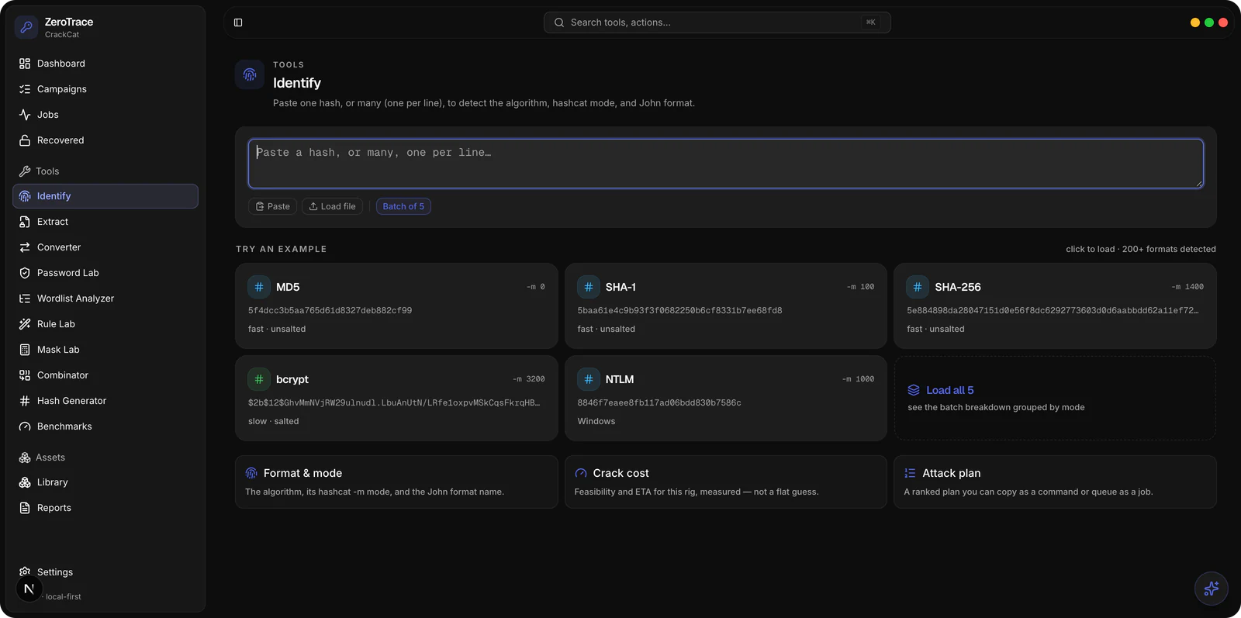Image resolution: width=1241 pixels, height=618 pixels.
Task: Click the Crack cost info card
Action: pos(726,482)
